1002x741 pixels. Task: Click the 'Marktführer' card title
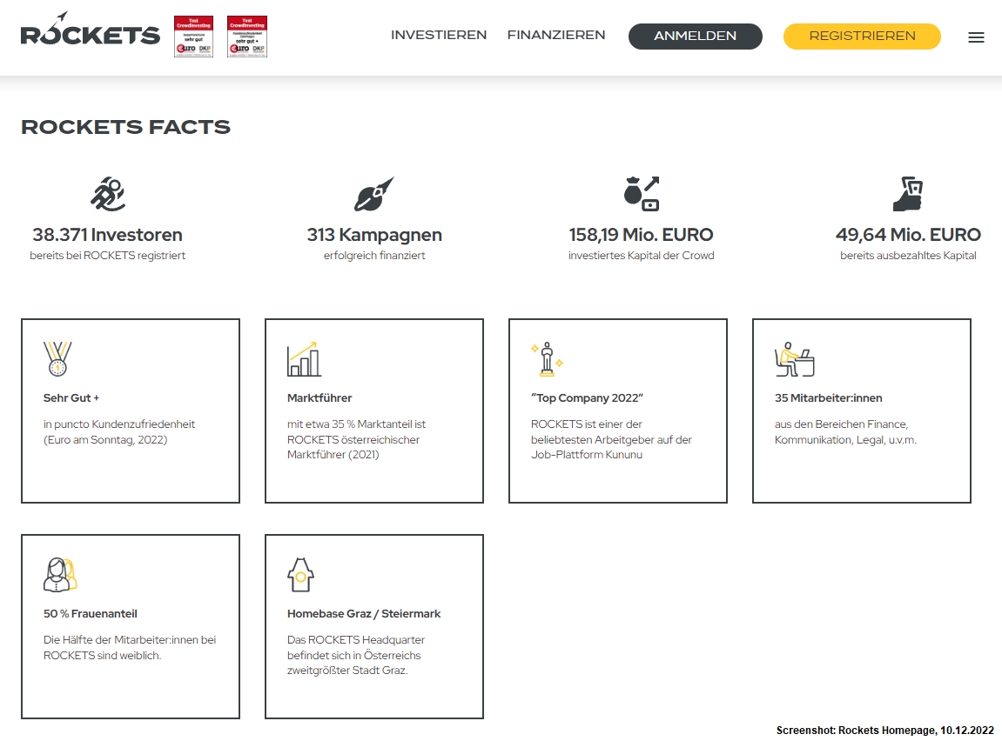click(319, 397)
